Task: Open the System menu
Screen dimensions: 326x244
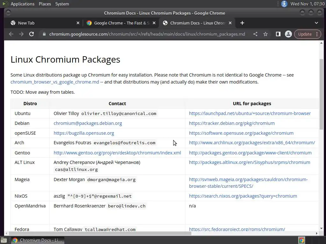Action: click(x=62, y=4)
